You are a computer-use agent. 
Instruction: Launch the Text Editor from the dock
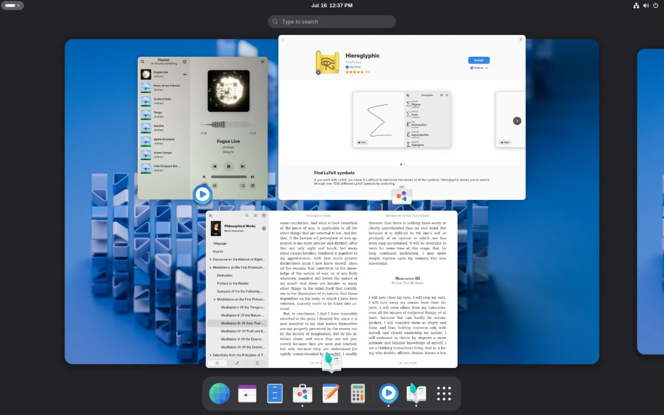[x=330, y=393]
